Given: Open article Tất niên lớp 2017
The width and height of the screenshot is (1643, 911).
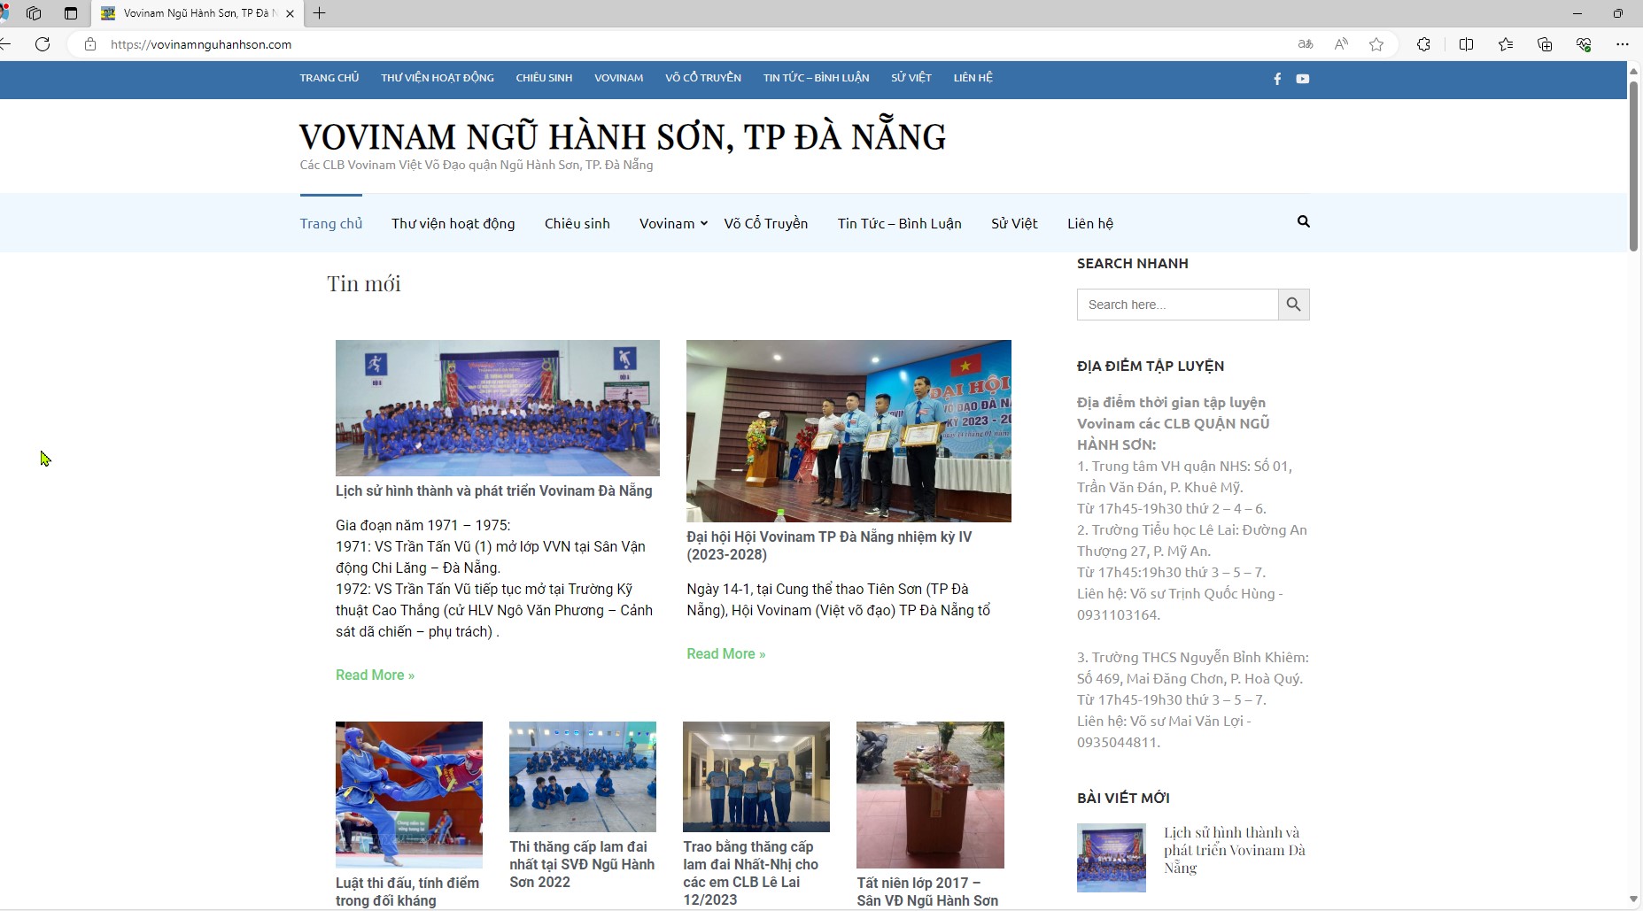Looking at the screenshot, I should point(927,892).
